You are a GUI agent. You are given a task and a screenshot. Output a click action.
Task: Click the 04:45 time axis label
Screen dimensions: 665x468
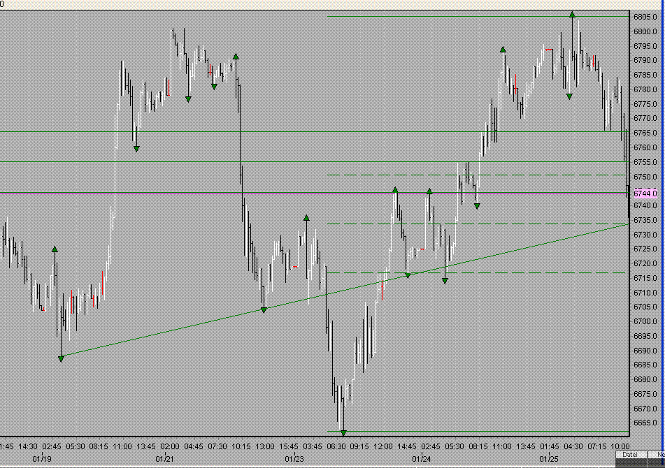point(194,446)
